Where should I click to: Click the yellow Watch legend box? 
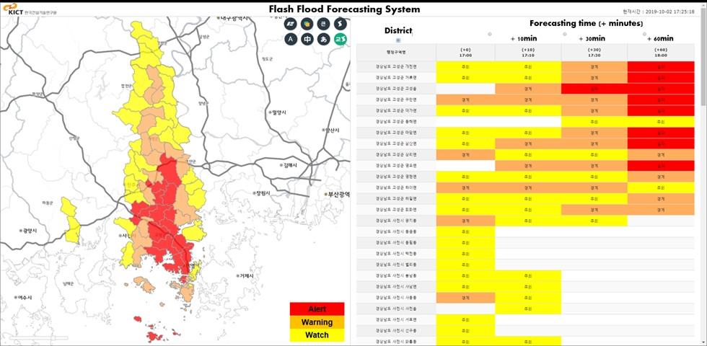click(x=317, y=335)
